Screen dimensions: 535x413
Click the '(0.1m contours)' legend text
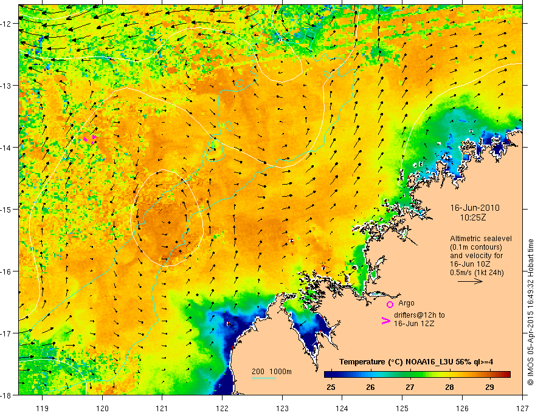[476, 247]
